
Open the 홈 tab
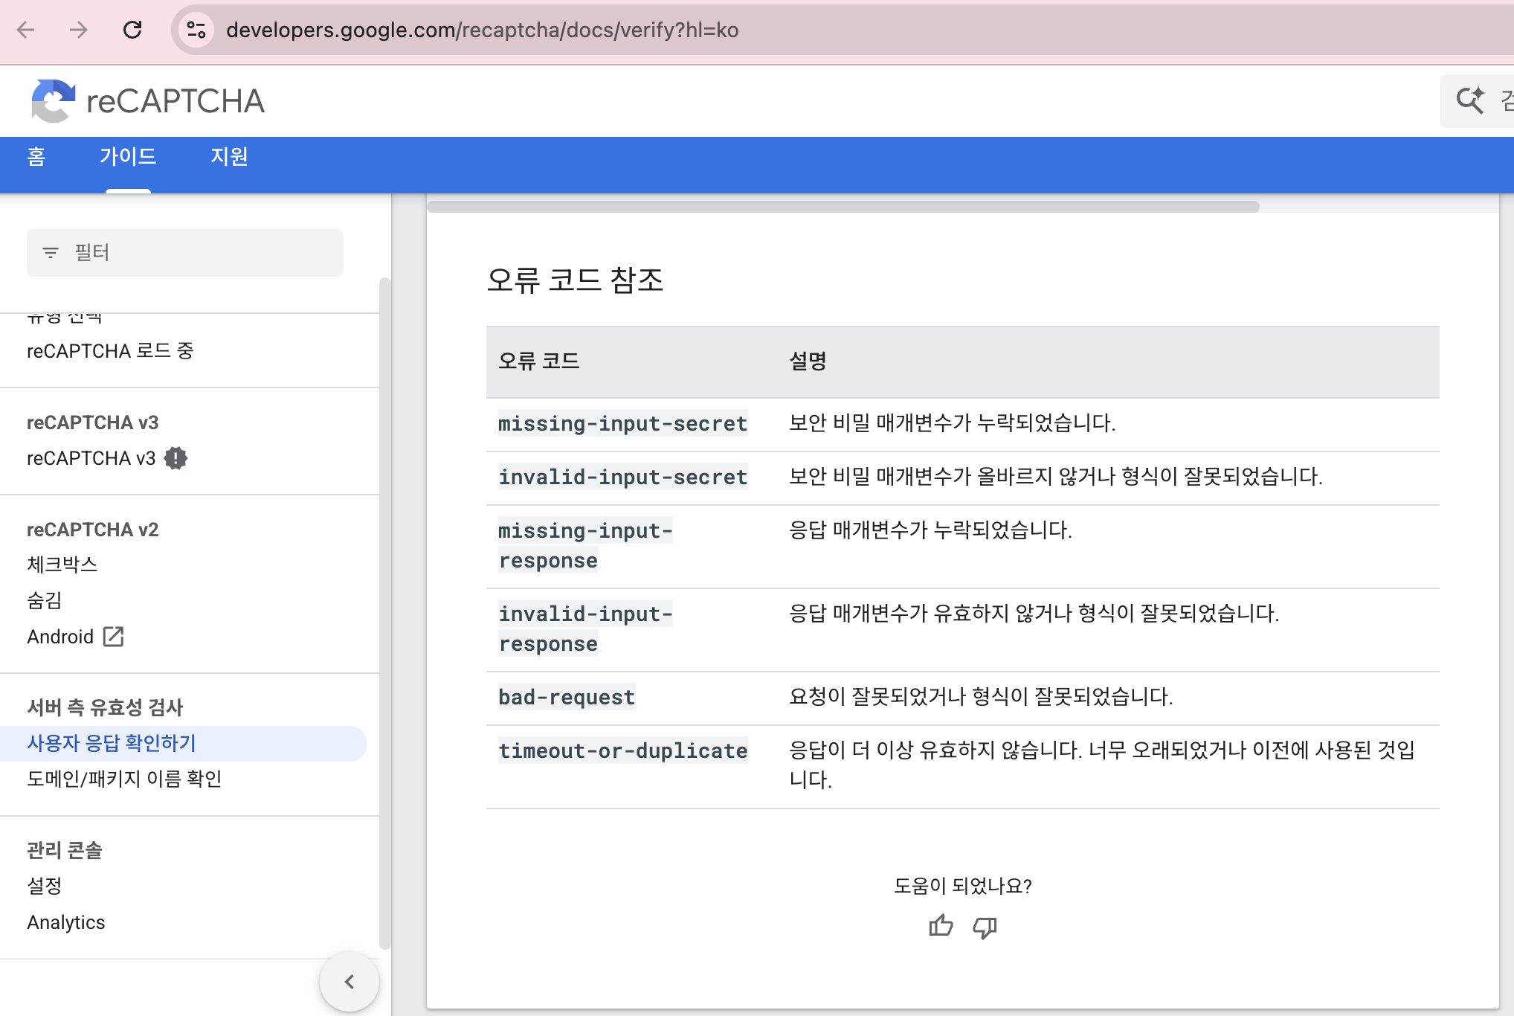click(36, 156)
